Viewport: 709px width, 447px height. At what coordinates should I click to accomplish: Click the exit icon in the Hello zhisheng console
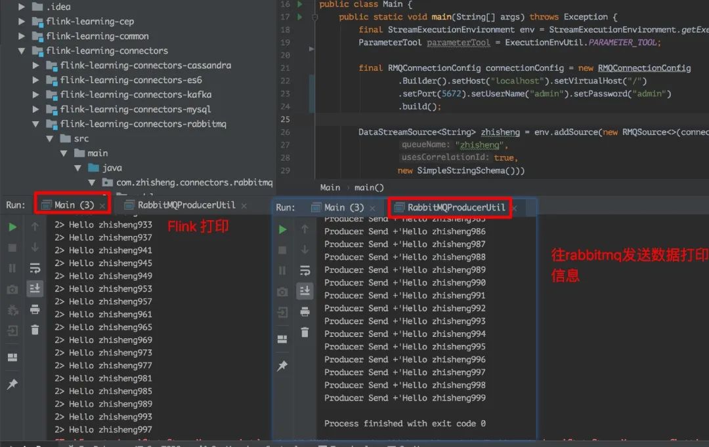coord(12,331)
